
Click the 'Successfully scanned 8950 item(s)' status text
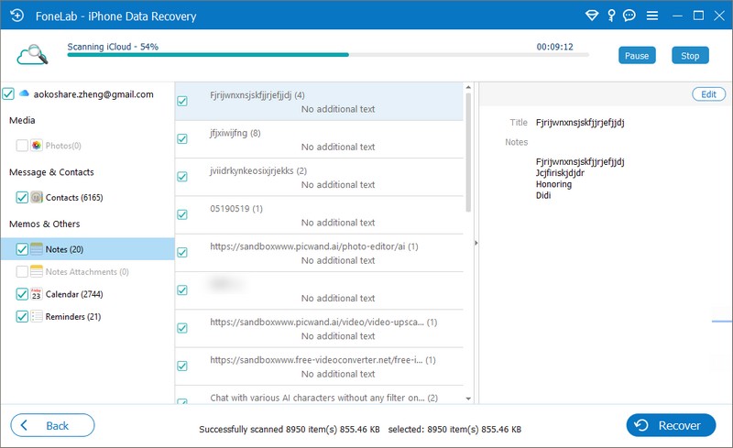click(x=289, y=430)
